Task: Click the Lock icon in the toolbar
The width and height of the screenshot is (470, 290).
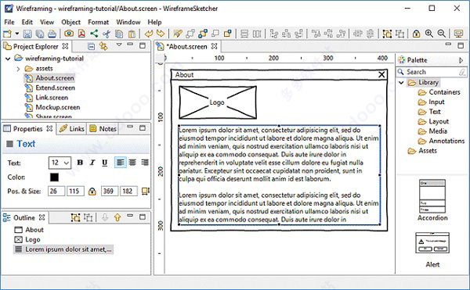Action: click(x=416, y=34)
